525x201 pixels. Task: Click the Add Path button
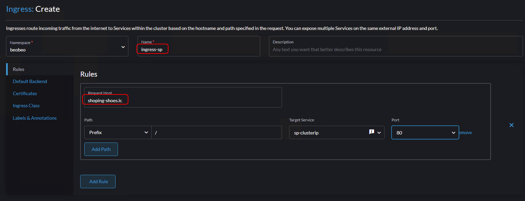tap(101, 149)
